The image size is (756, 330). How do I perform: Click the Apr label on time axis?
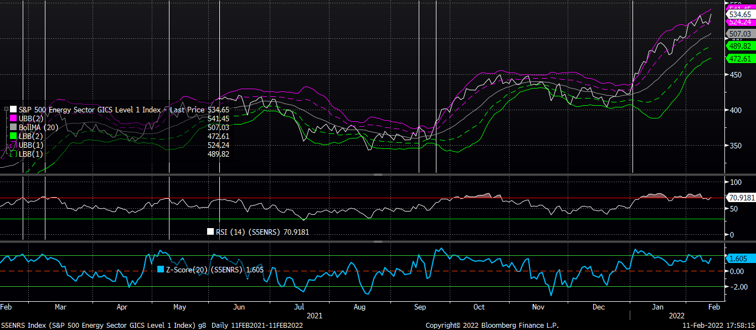click(x=122, y=307)
